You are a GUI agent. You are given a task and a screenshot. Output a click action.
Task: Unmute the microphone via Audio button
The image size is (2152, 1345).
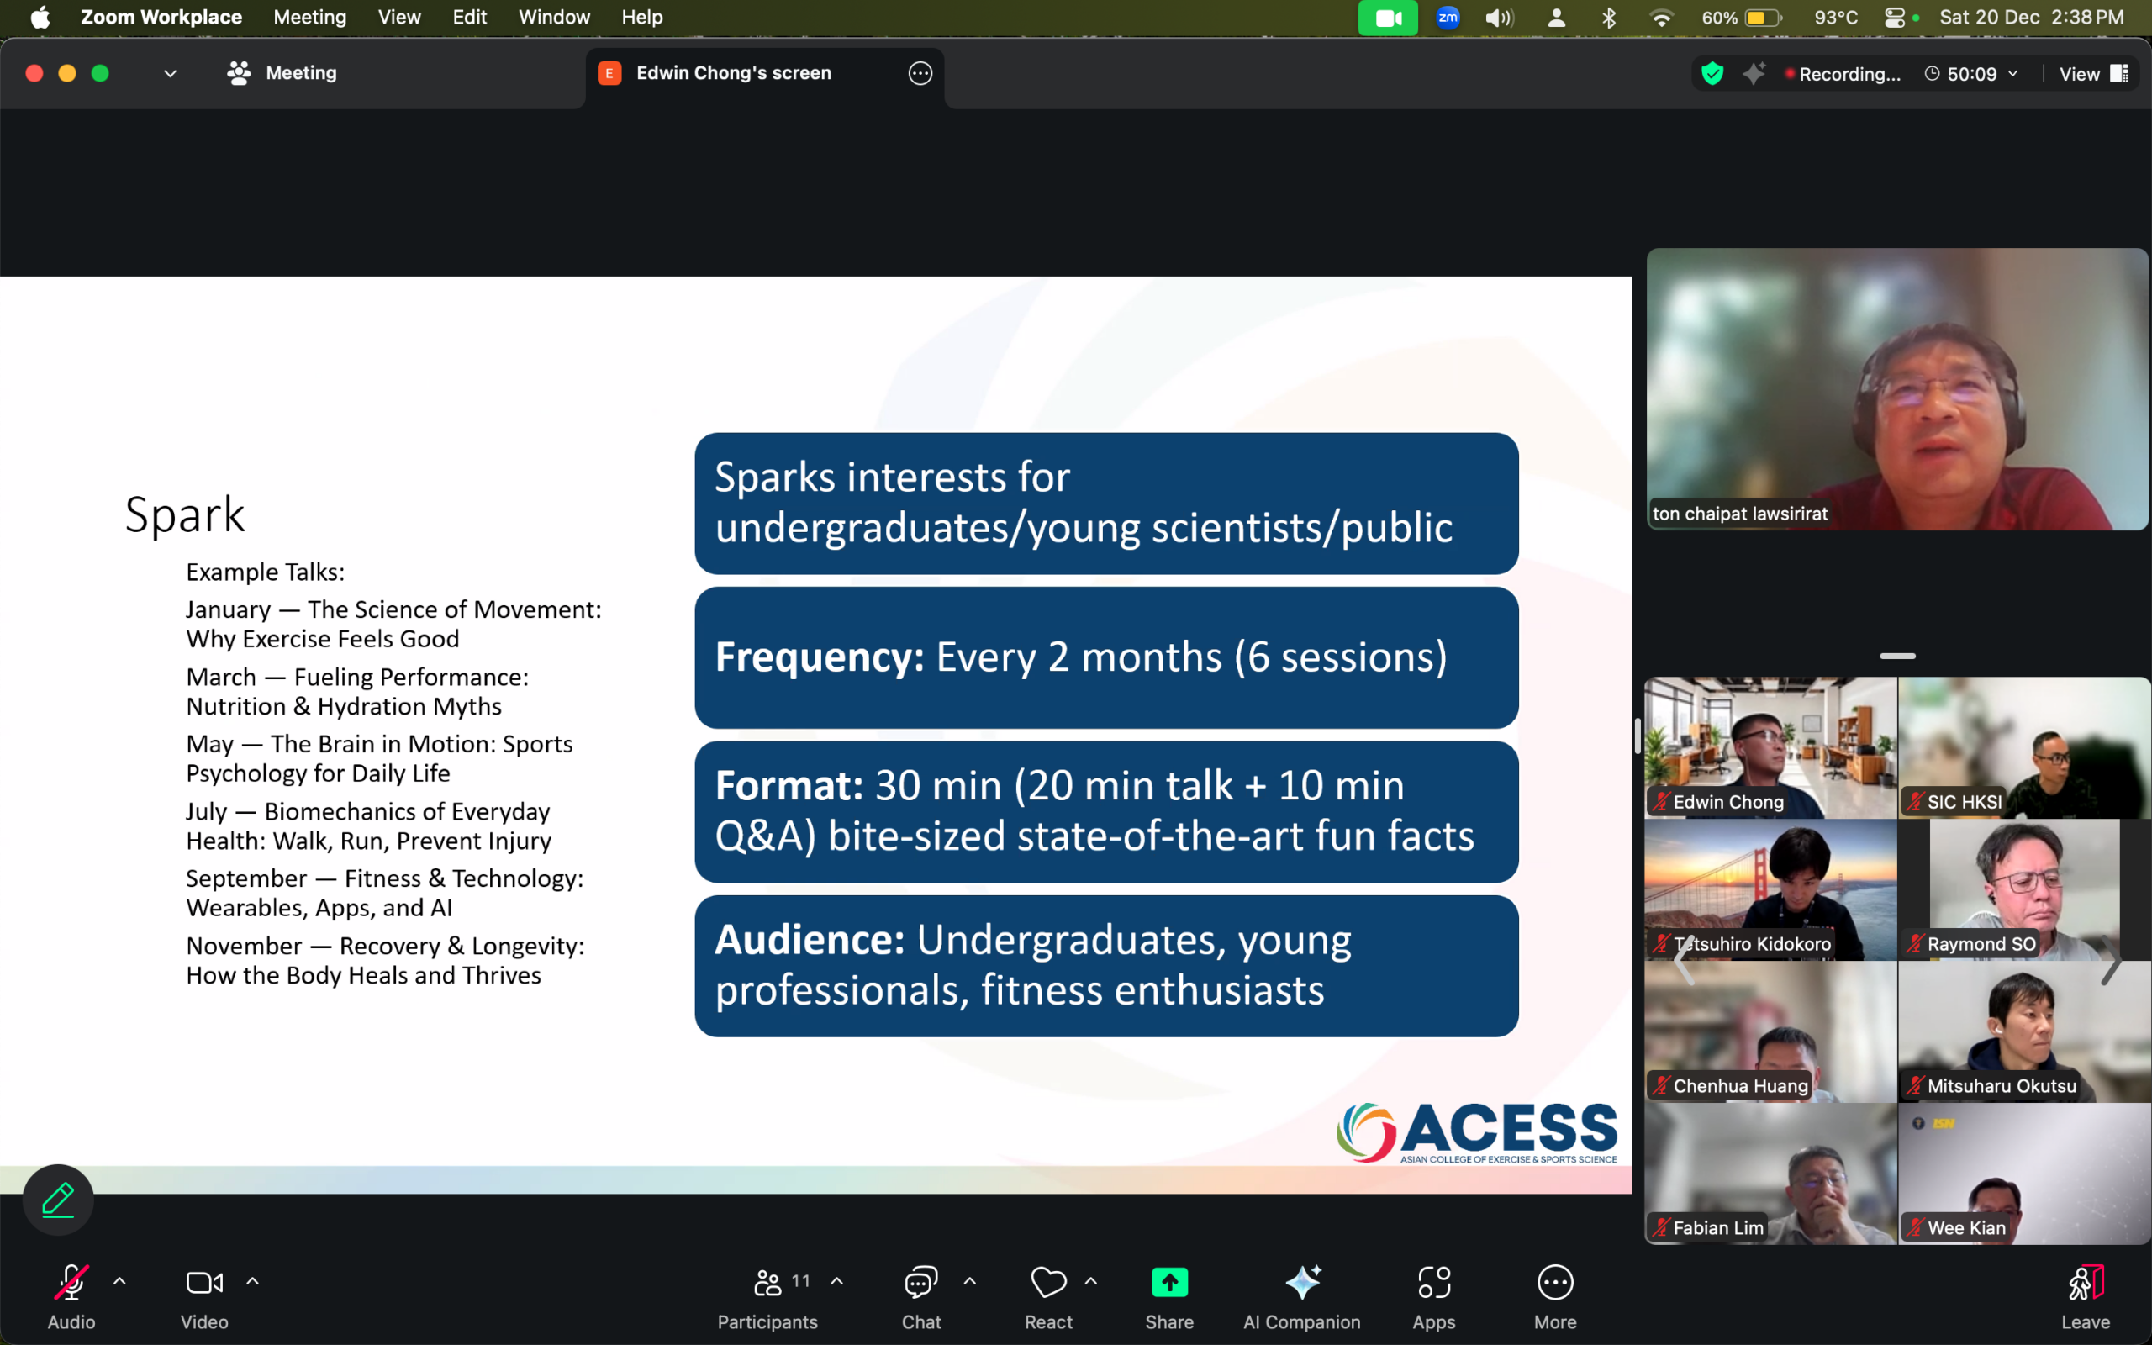(71, 1296)
